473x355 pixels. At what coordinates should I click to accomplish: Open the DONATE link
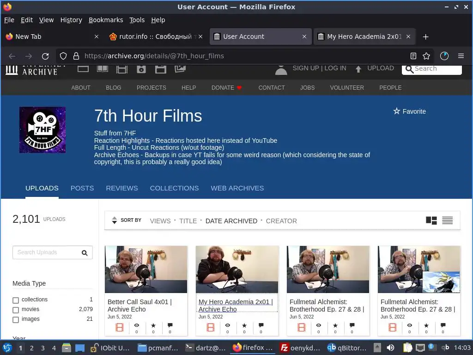[x=226, y=87]
